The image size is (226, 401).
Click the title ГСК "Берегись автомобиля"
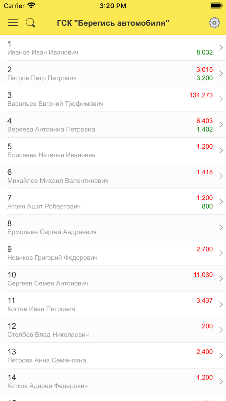[x=113, y=23]
